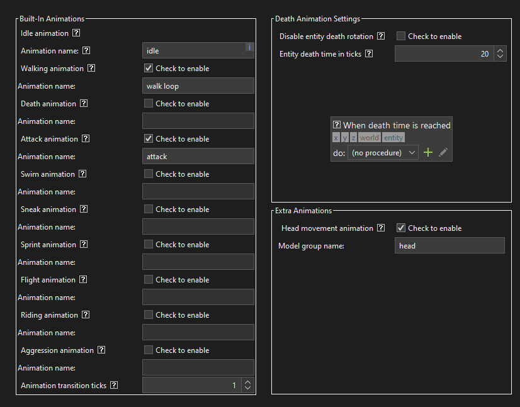Disable Walking animation checkbox
The image size is (520, 407).
pos(149,69)
